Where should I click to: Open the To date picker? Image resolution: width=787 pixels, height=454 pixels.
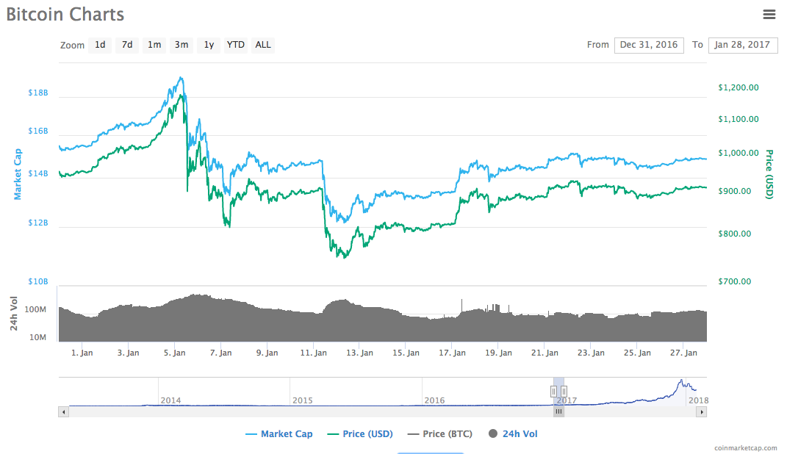click(x=742, y=45)
